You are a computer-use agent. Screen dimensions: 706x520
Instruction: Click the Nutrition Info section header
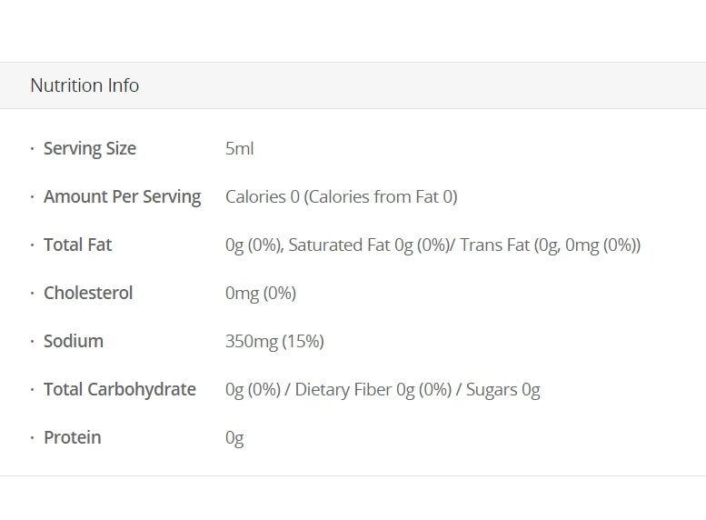(x=85, y=85)
